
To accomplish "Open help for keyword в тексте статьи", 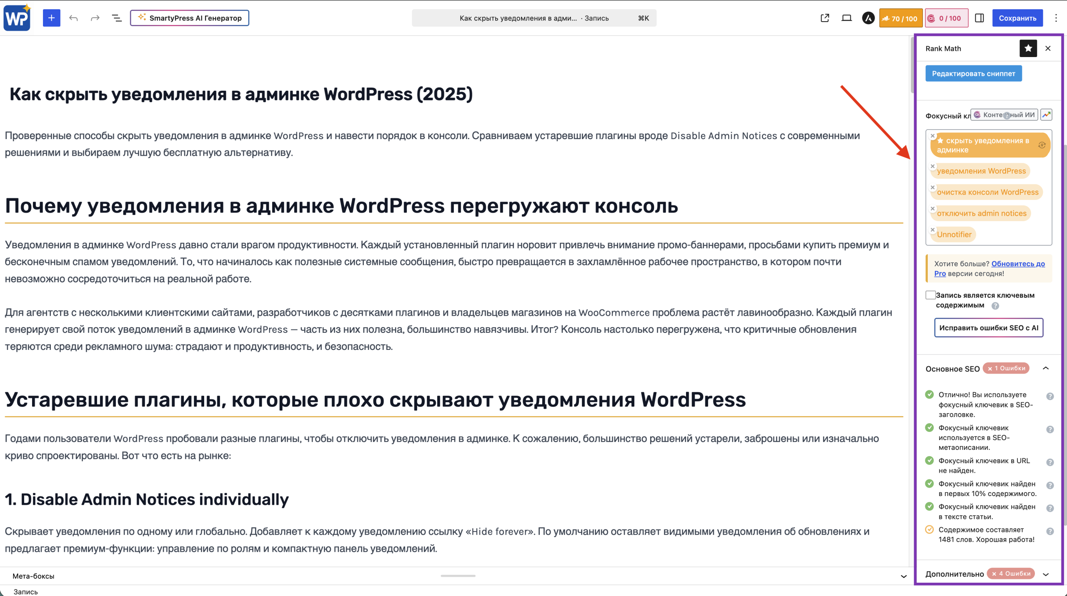I will pyautogui.click(x=1050, y=508).
